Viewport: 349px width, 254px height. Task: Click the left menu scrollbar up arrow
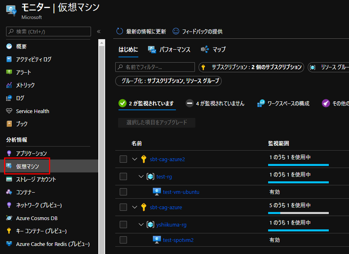[x=102, y=43]
